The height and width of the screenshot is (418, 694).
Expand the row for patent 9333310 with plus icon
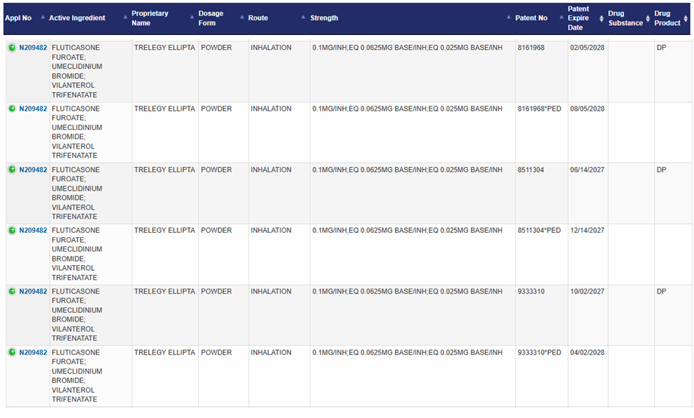click(x=12, y=292)
